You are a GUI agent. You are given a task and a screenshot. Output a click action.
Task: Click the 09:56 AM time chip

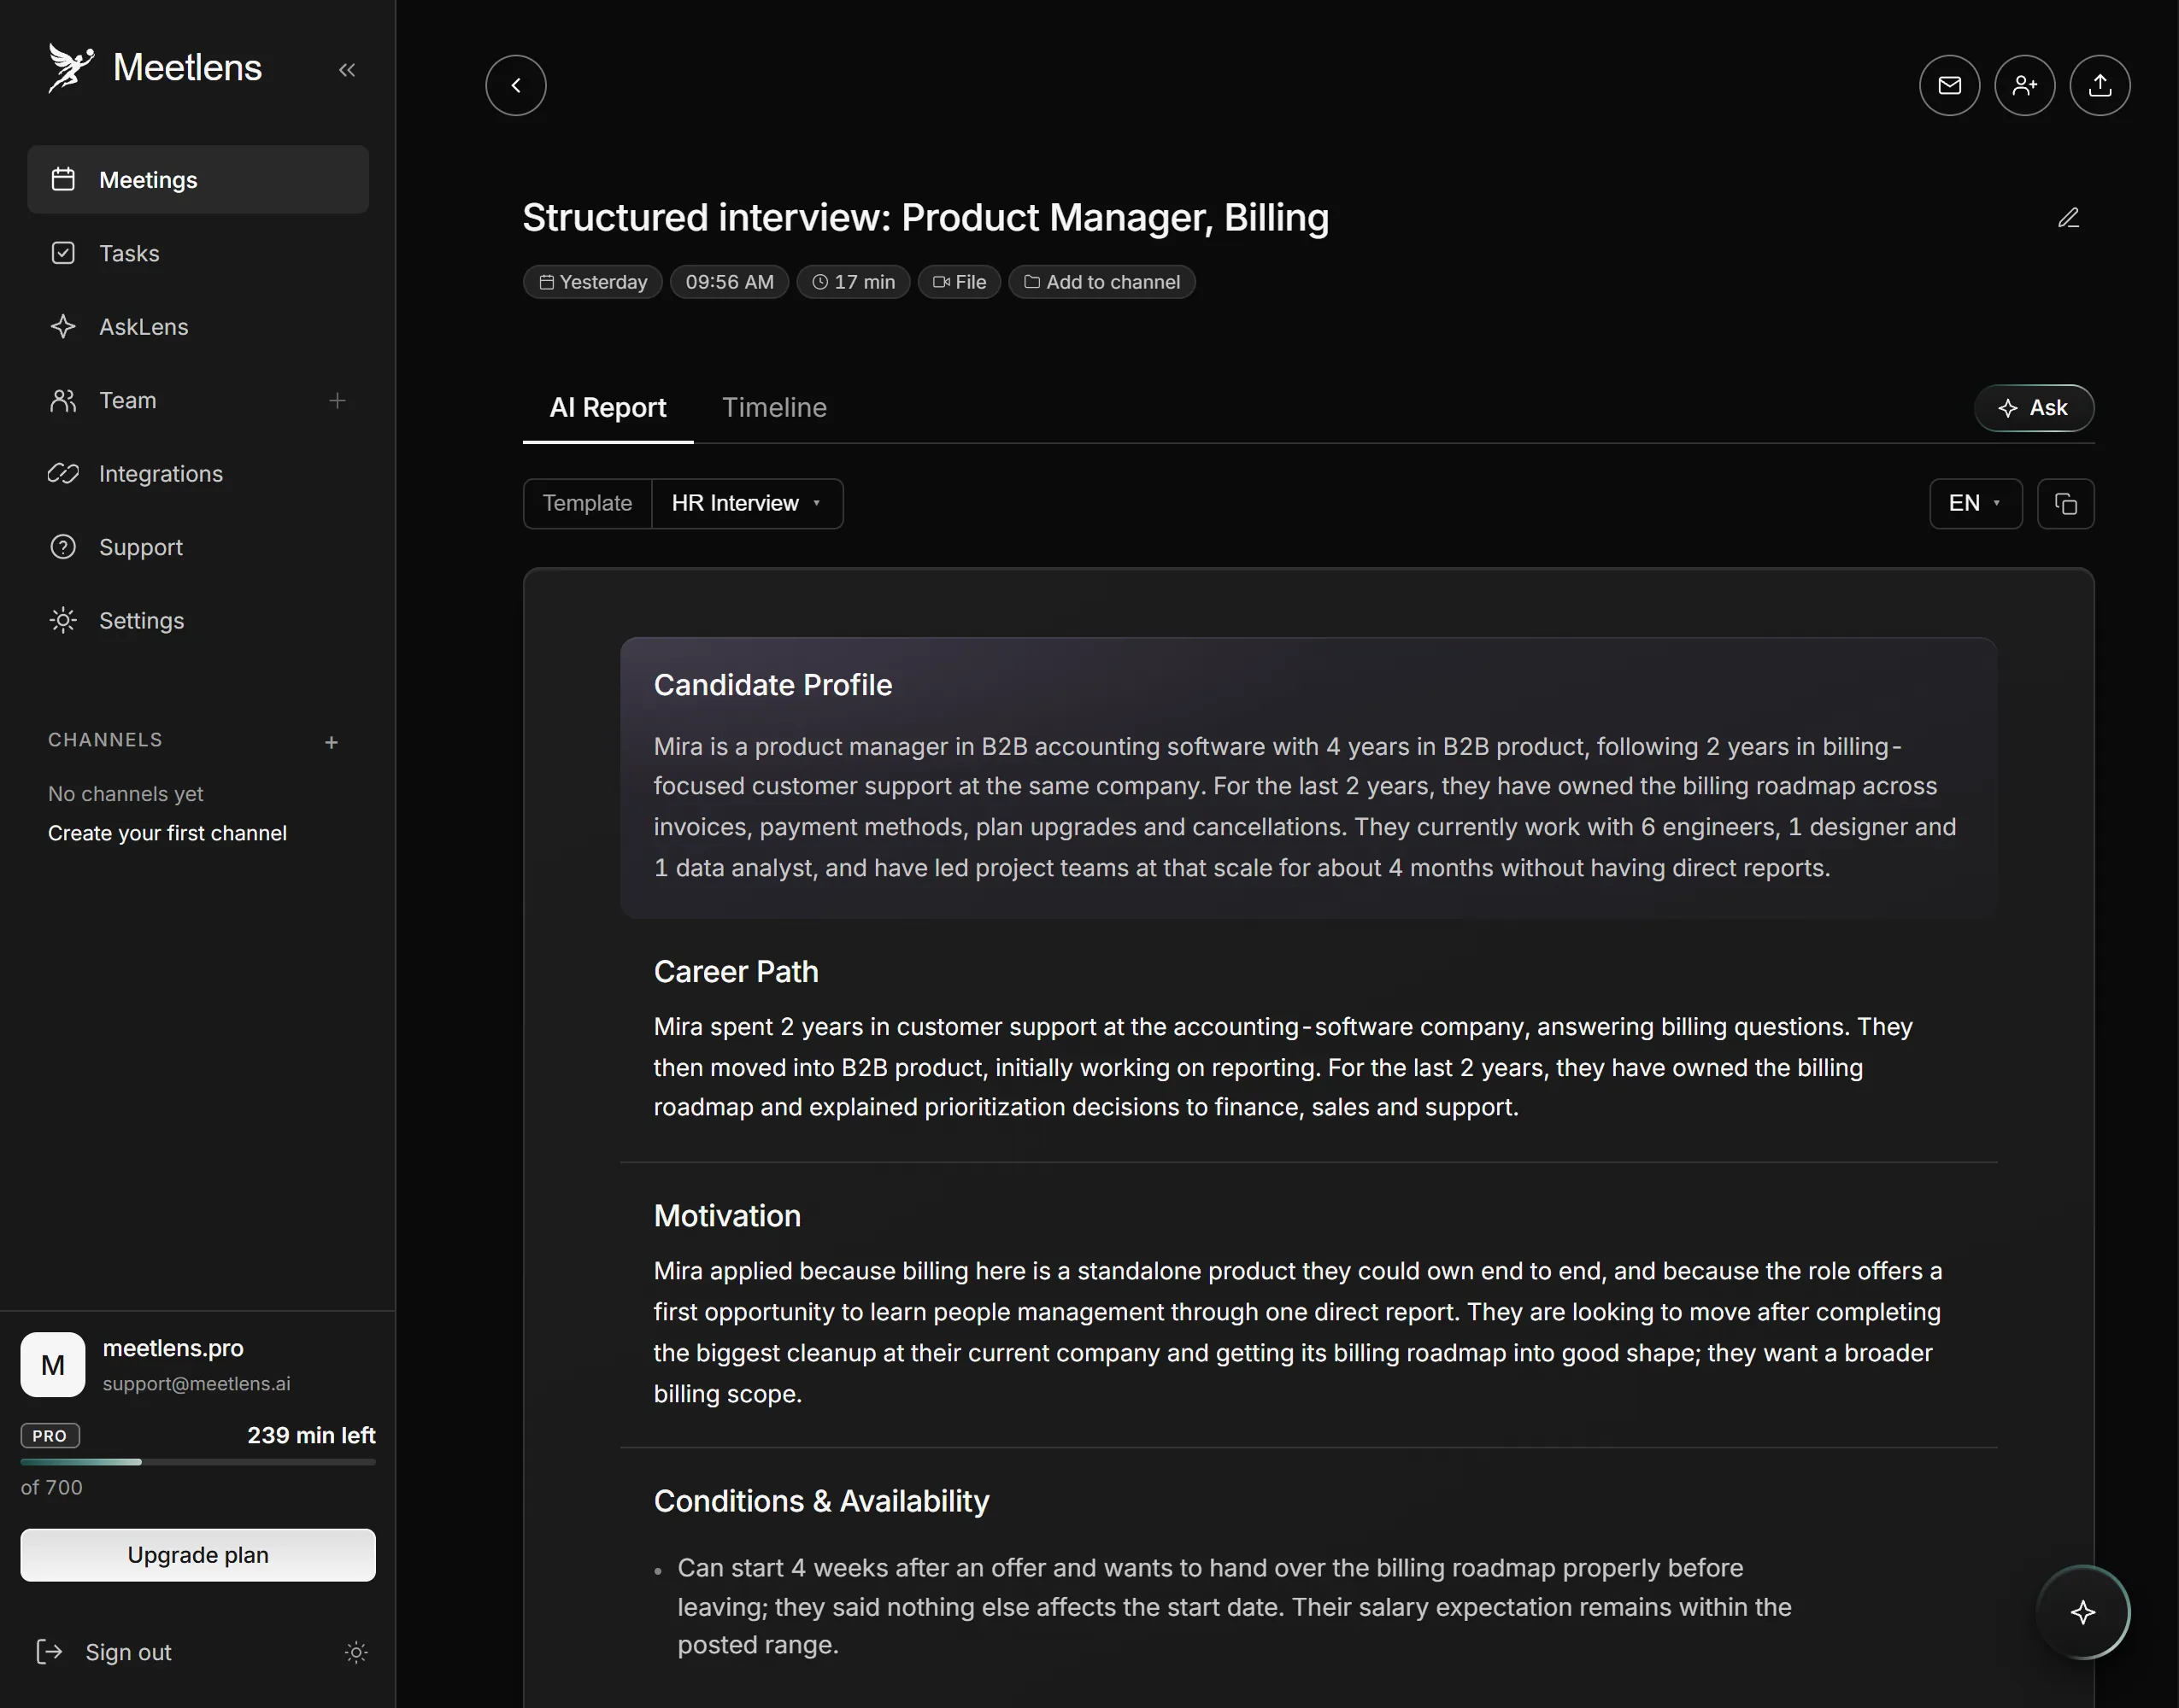pos(730,282)
